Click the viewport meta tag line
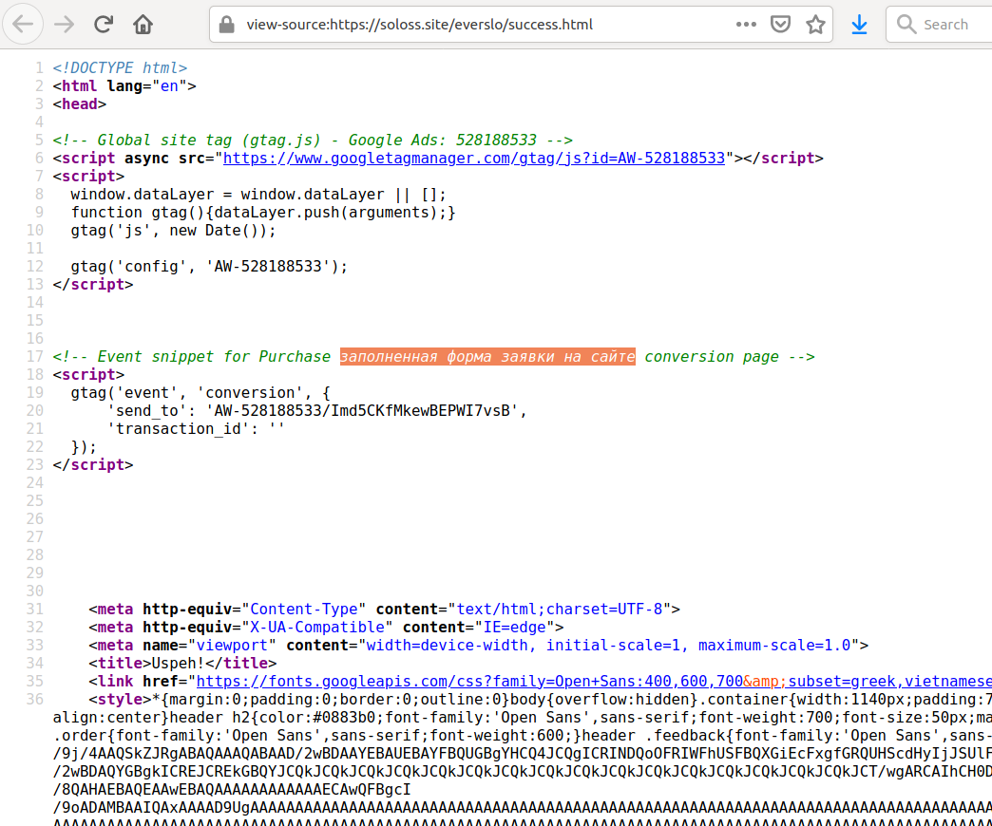 [479, 646]
